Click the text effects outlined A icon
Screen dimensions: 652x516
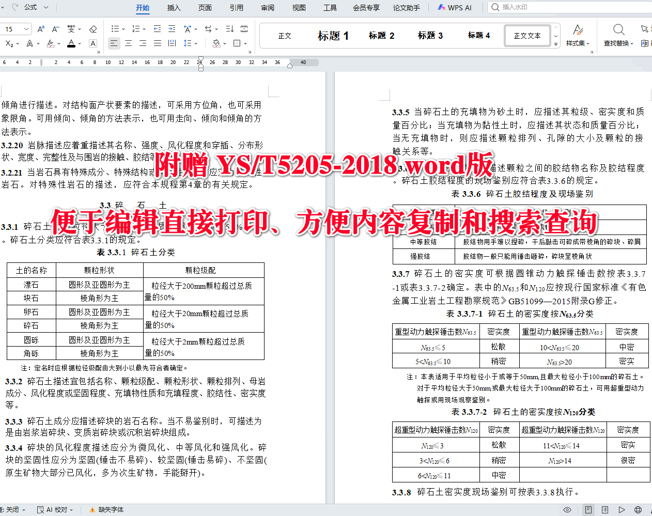[30, 43]
